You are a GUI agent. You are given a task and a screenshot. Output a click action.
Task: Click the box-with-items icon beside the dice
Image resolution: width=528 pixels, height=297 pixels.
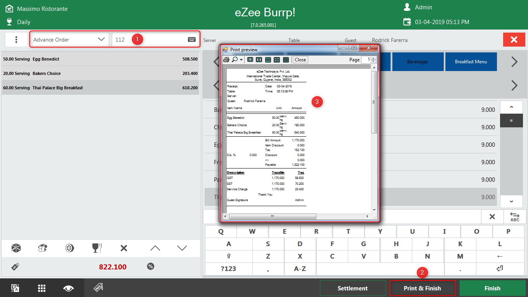[43, 248]
